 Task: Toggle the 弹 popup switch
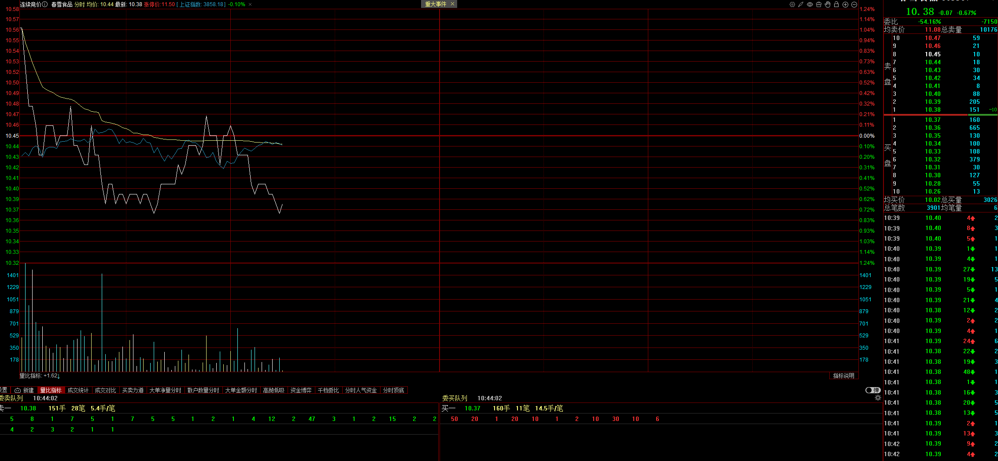pos(872,390)
